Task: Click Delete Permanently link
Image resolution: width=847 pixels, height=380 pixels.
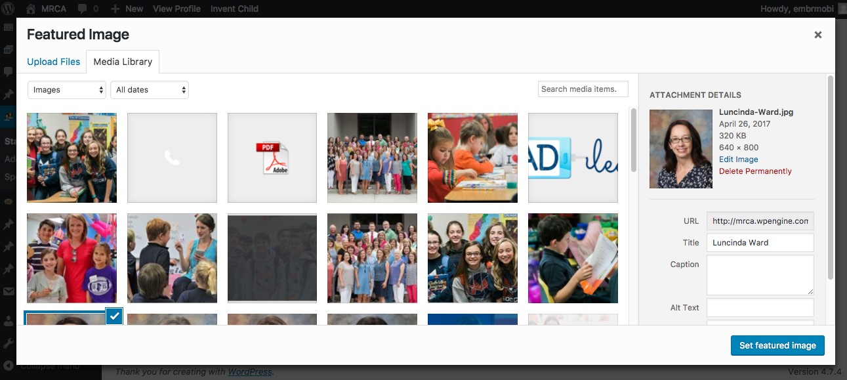Action: 755,171
